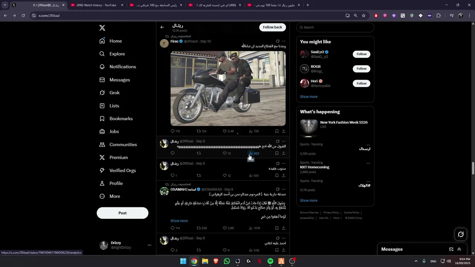This screenshot has height=267, width=475.
Task: Expand the More menu in the sidebar
Action: coord(110,196)
